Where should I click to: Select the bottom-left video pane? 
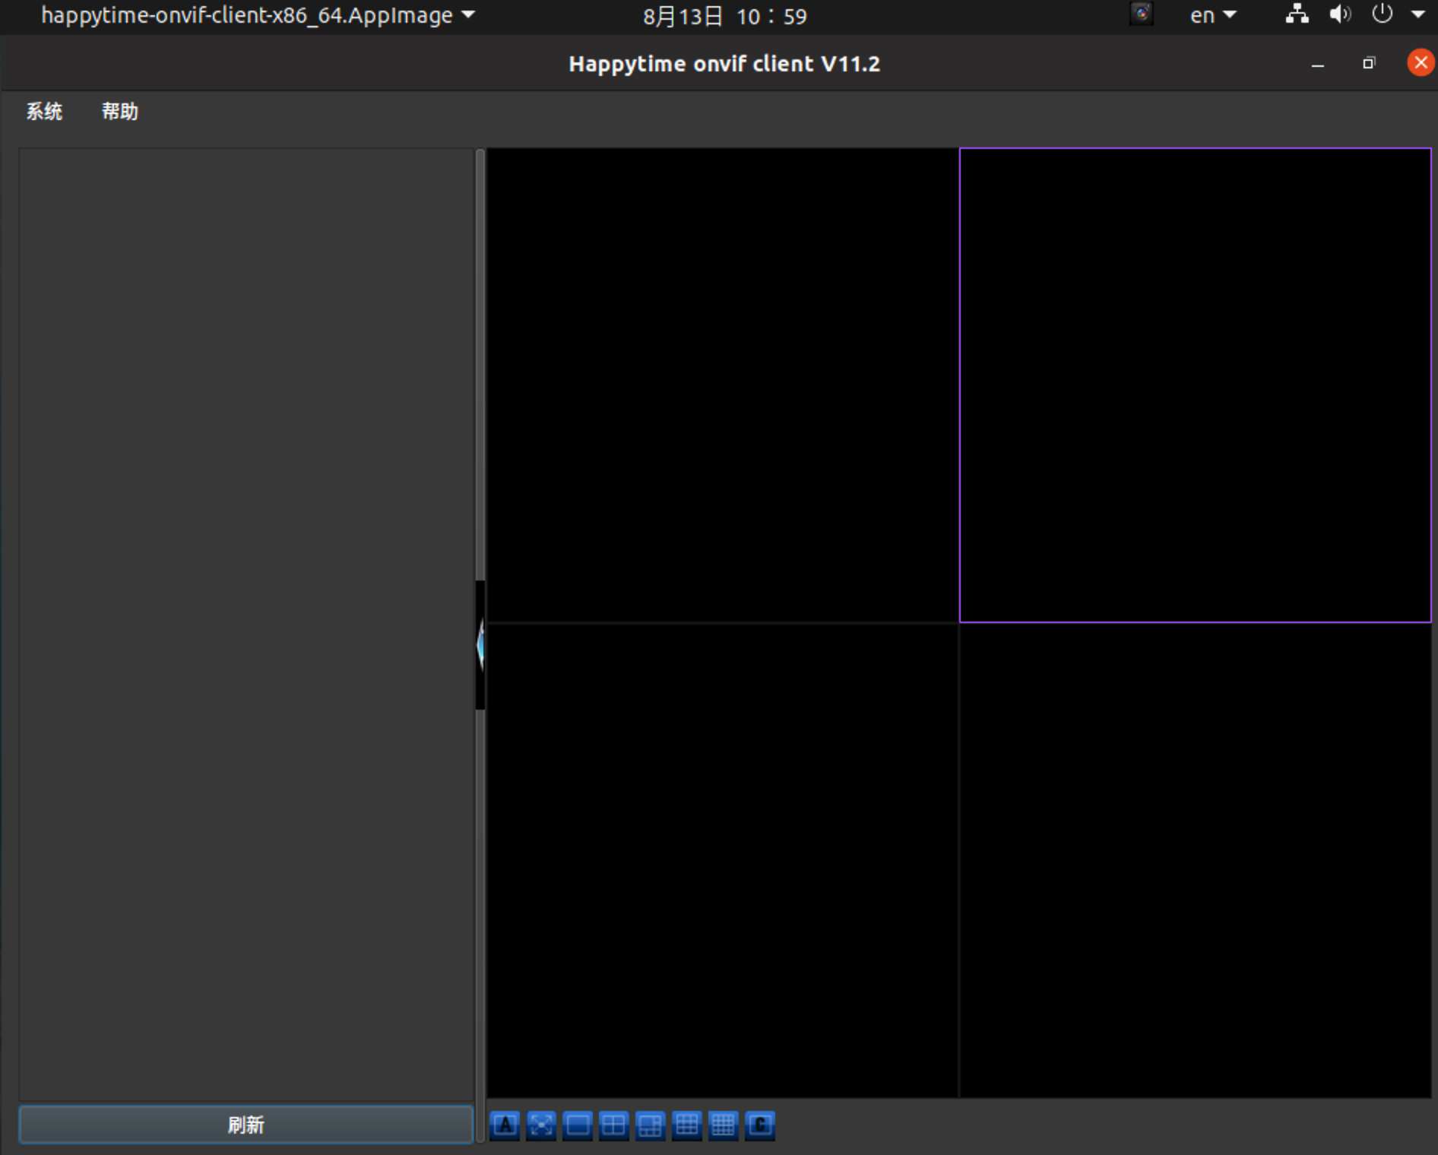722,860
